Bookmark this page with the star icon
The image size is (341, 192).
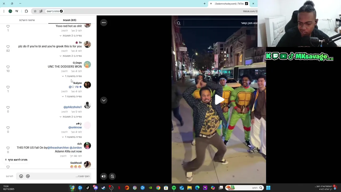click(x=35, y=11)
